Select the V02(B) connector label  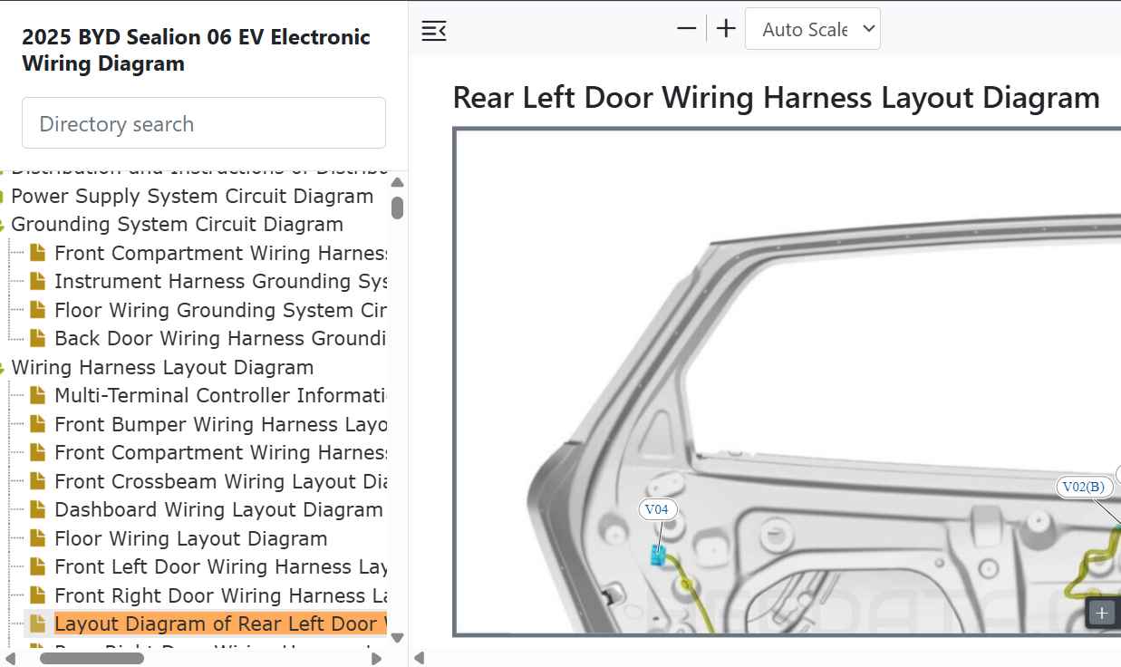tap(1084, 487)
